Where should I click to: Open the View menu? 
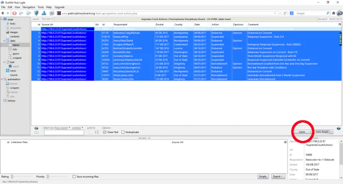(x=17, y=7)
